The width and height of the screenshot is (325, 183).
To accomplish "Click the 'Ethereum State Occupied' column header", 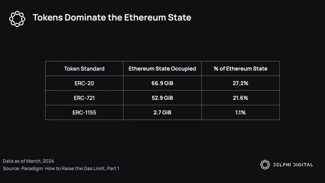I will pyautogui.click(x=162, y=69).
